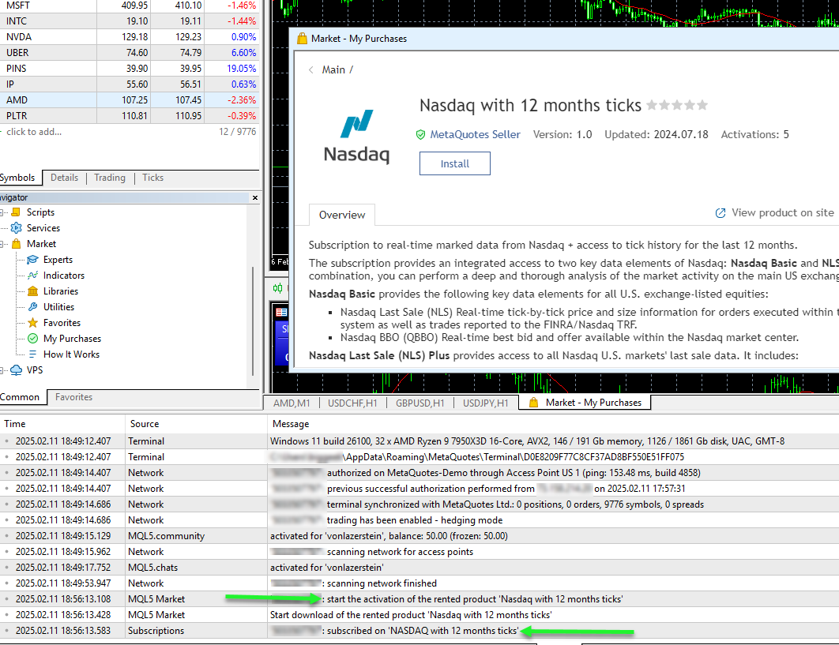The height and width of the screenshot is (645, 839).
Task: Switch to Navigator Common tab
Action: (x=21, y=397)
